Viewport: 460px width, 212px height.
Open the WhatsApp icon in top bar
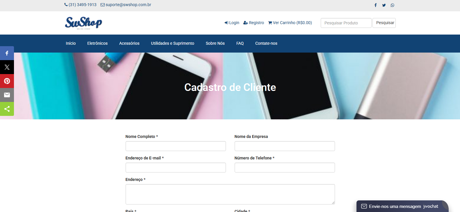(392, 5)
